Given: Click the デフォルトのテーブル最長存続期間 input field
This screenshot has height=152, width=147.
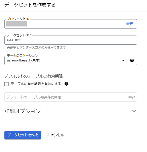Looking at the screenshot, I should coord(71,97).
